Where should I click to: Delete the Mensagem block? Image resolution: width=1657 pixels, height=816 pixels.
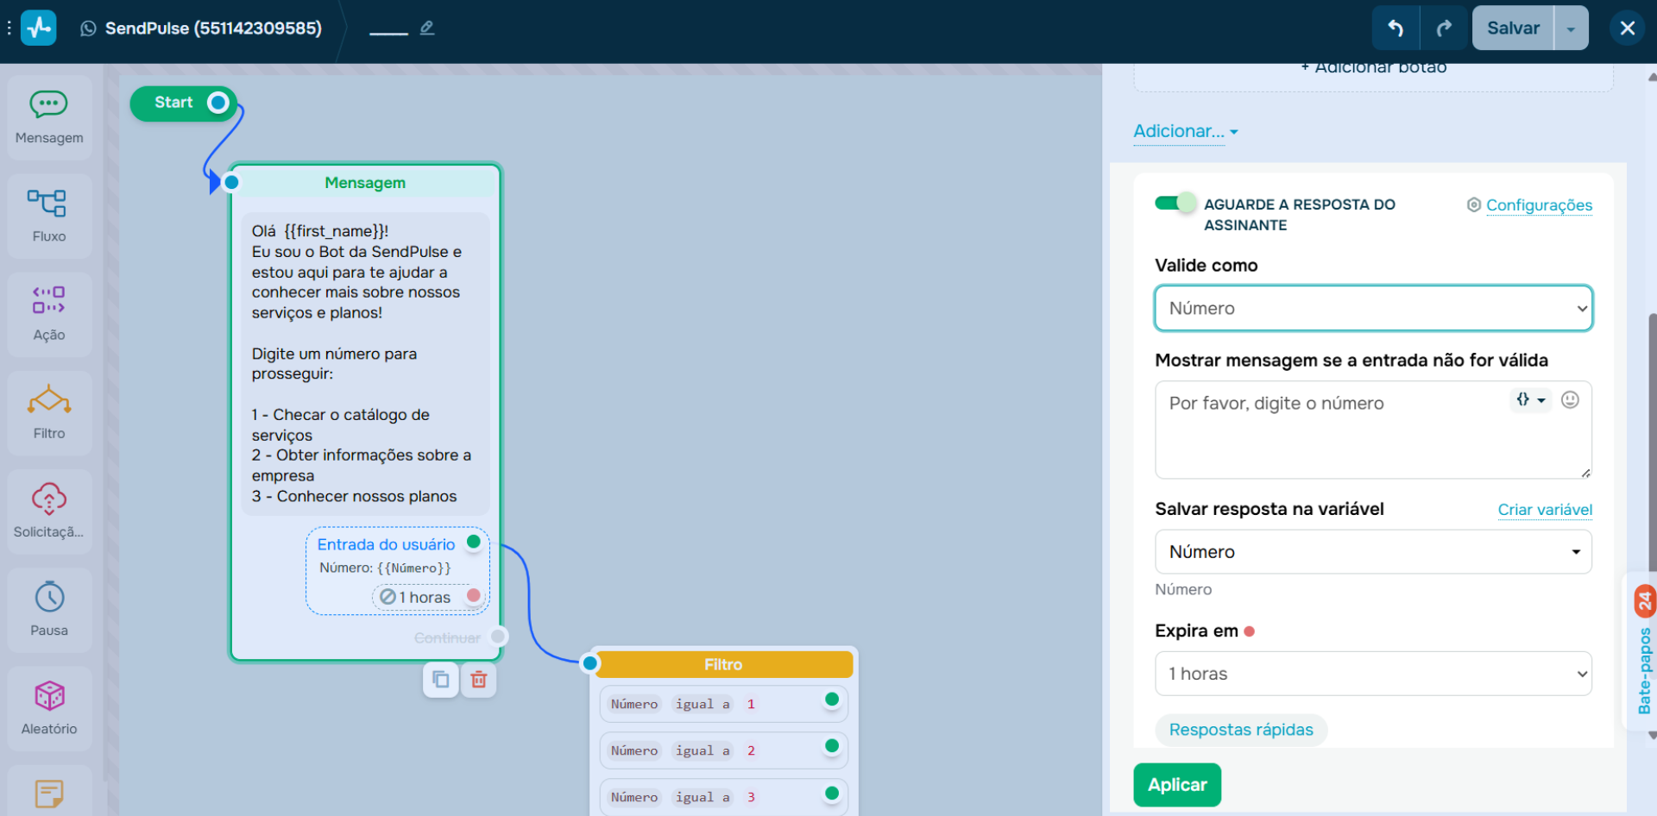pos(478,680)
